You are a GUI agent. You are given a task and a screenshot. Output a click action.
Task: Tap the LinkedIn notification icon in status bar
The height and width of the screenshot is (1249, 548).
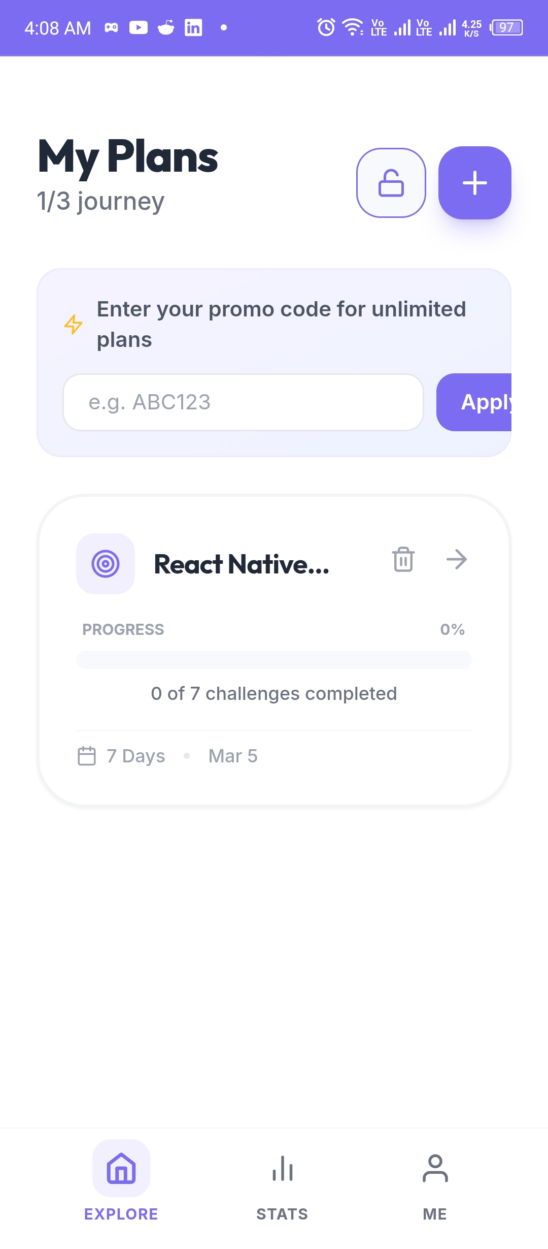pyautogui.click(x=193, y=27)
